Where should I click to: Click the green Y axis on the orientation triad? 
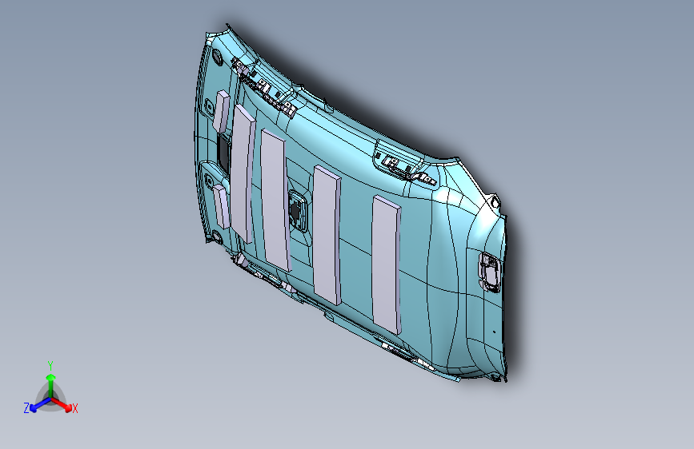[51, 386]
